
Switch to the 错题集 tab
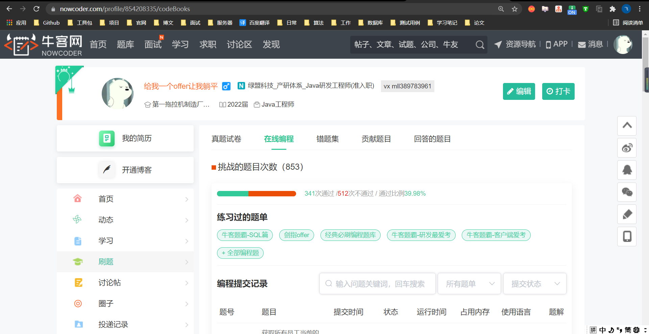tap(327, 139)
